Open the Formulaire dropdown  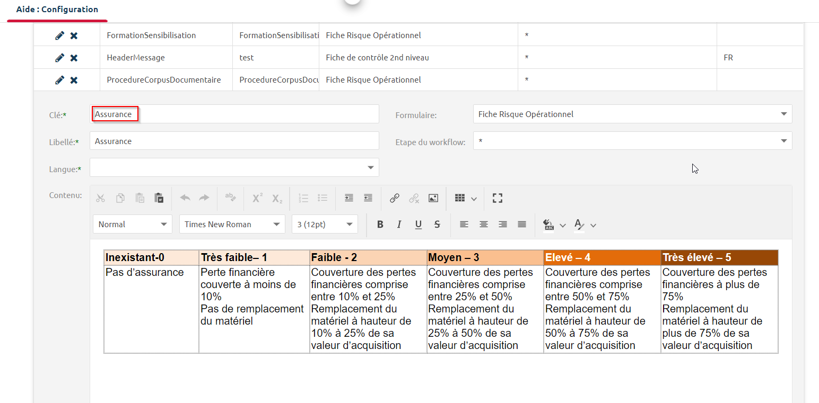[632, 114]
